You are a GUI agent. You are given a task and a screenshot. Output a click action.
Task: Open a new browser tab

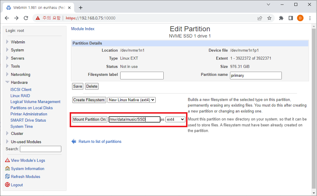click(x=81, y=7)
